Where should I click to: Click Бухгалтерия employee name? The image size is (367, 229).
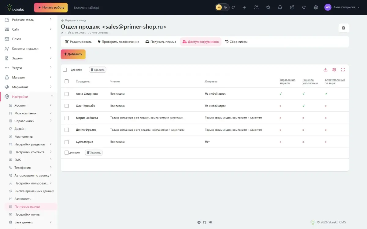[84, 142]
